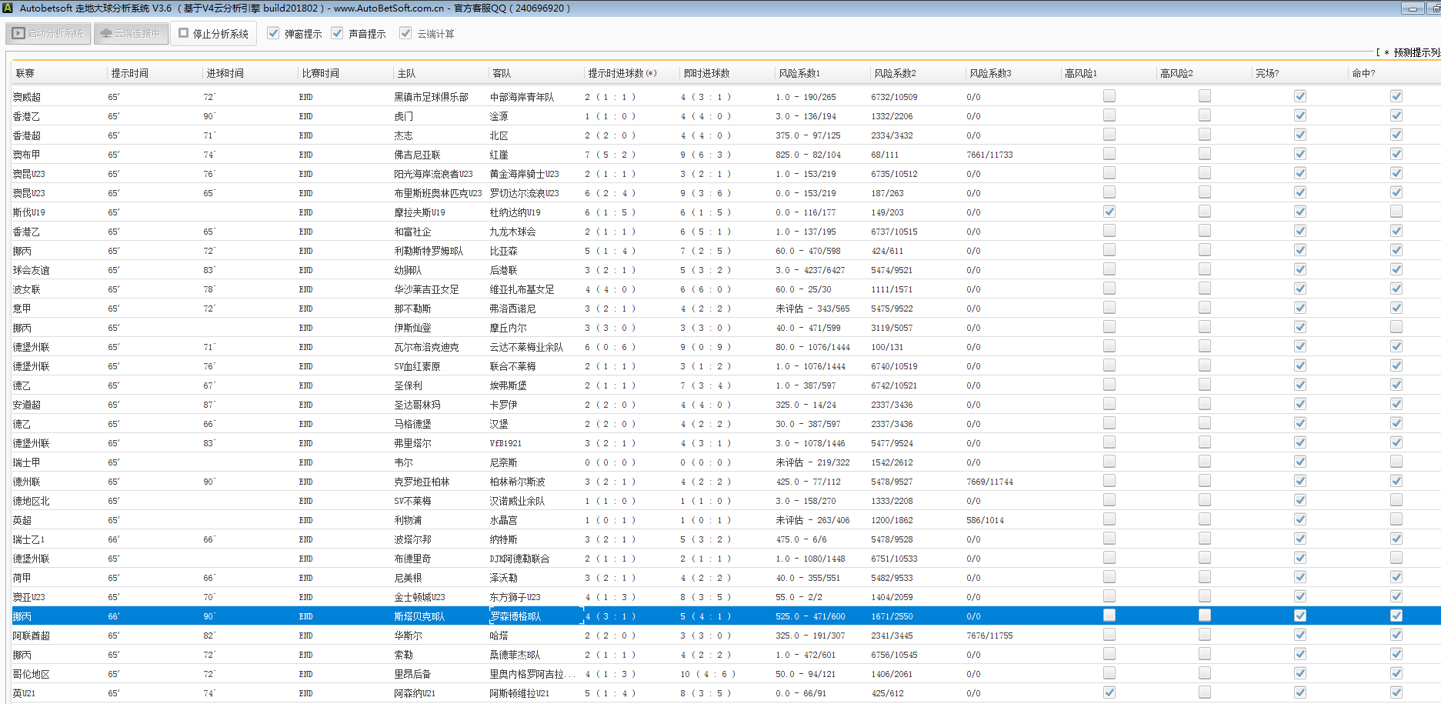Click the 命中? column header
1441x704 pixels.
point(1363,73)
